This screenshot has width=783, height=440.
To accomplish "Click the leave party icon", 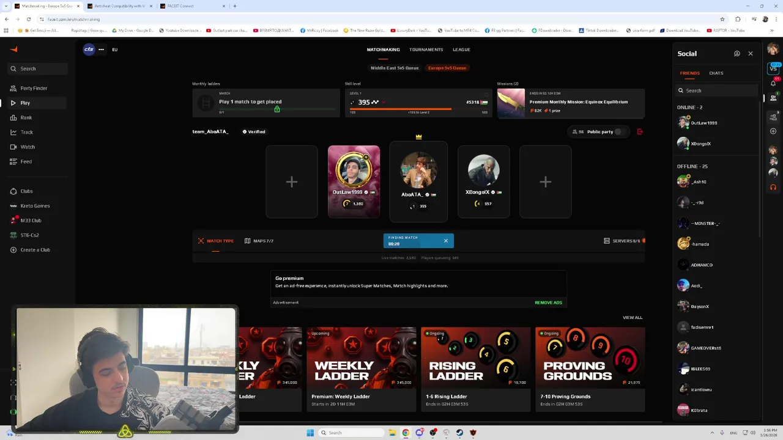I will (640, 131).
